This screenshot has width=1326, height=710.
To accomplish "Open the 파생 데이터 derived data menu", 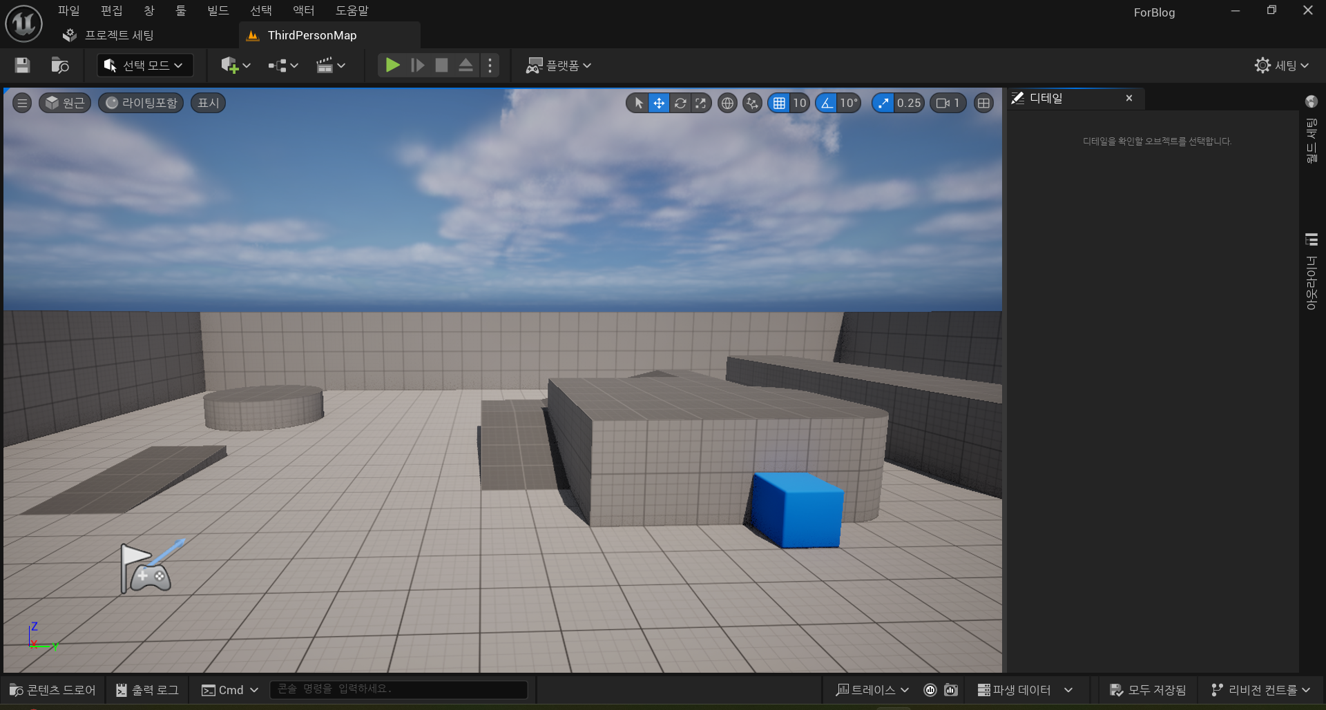I will click(x=1026, y=690).
